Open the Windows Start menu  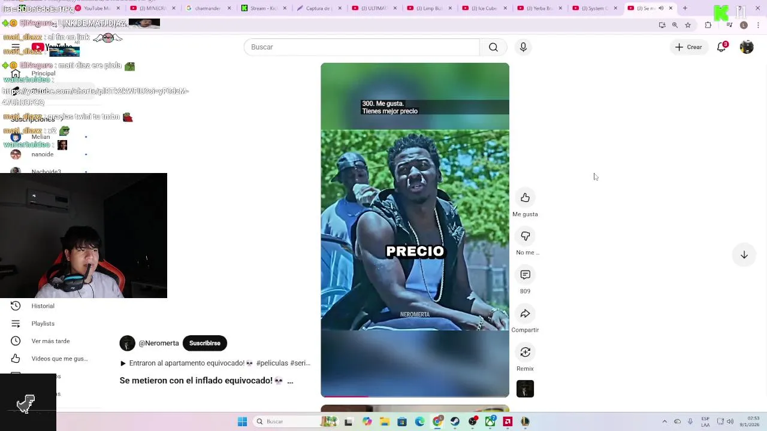click(242, 421)
